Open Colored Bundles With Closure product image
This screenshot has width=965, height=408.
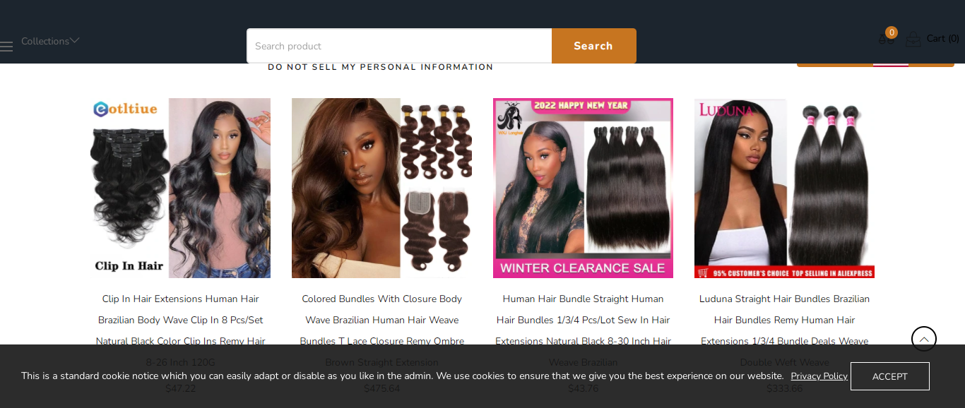pos(381,188)
